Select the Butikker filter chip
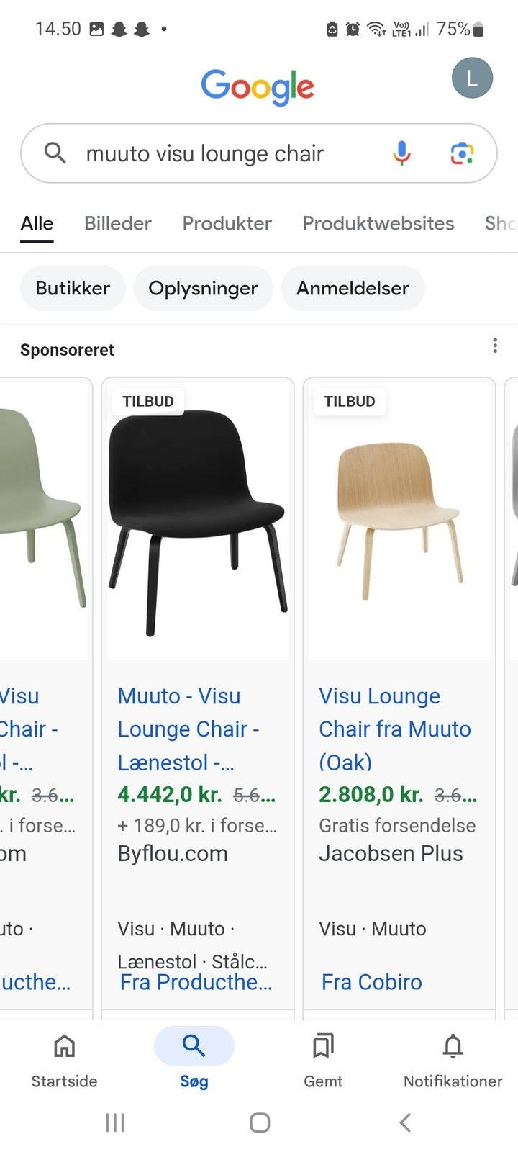The image size is (518, 1152). pyautogui.click(x=73, y=288)
